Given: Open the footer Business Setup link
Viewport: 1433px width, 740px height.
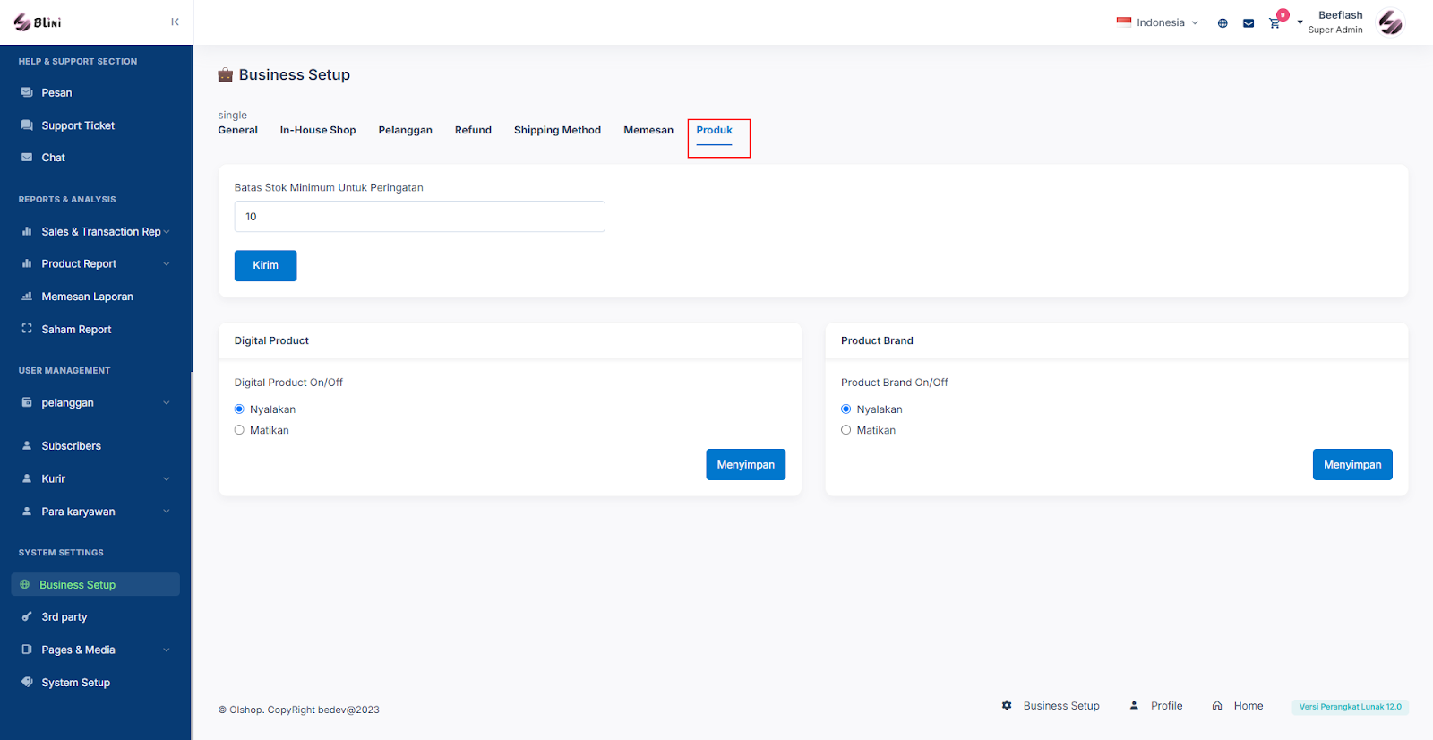Looking at the screenshot, I should point(1061,706).
